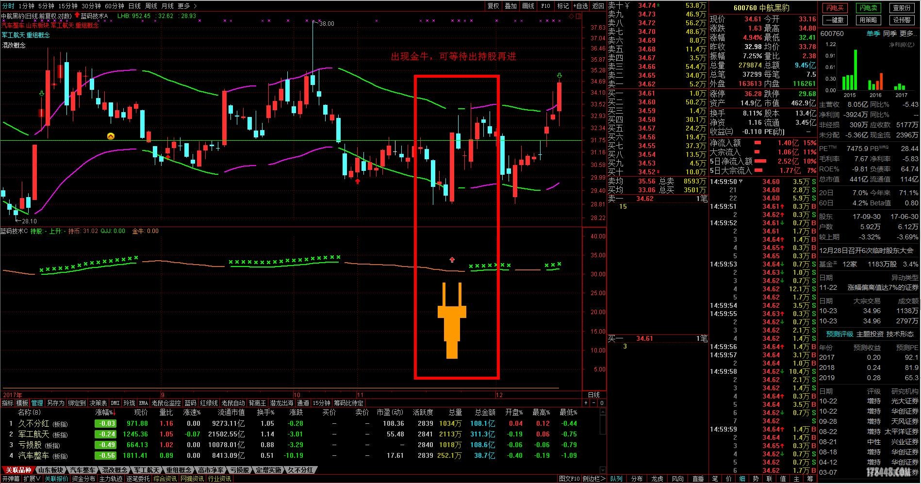Select the 预测评级 tab
This screenshot has width=921, height=484.
(839, 334)
